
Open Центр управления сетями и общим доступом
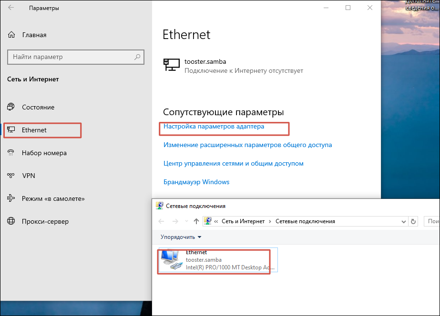(x=234, y=163)
